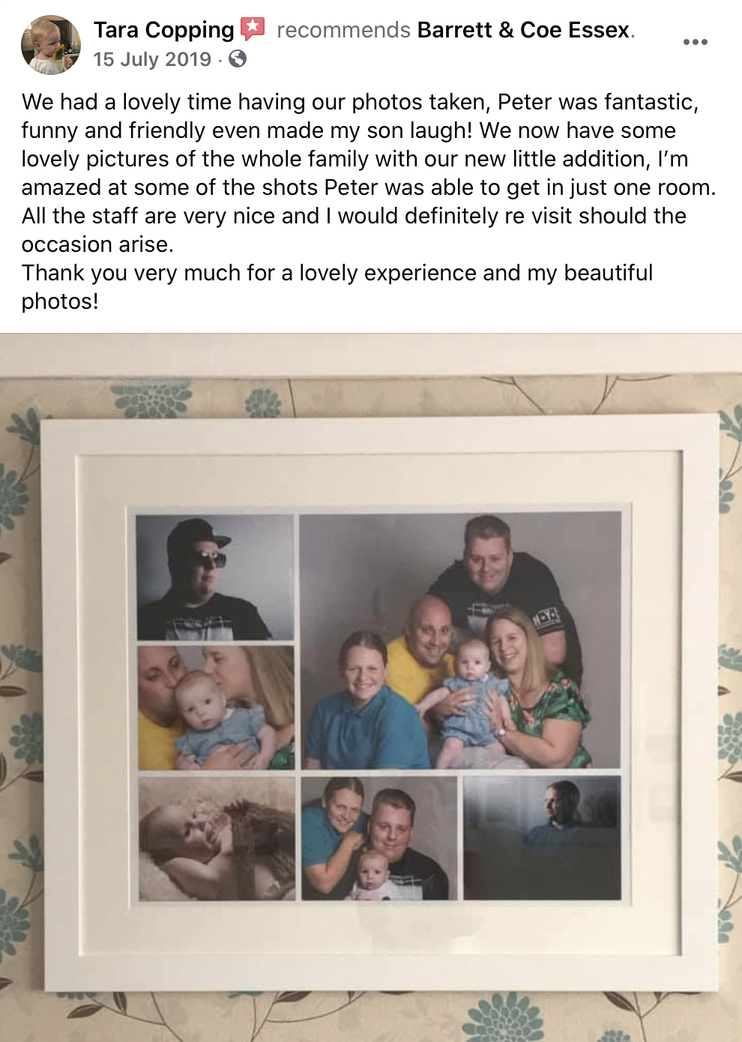Screen dimensions: 742x1042
Task: Click the sepia sleeping baby photo
Action: [x=217, y=838]
